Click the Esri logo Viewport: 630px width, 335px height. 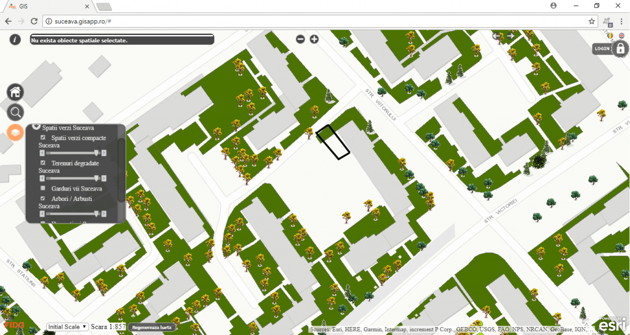tap(612, 324)
